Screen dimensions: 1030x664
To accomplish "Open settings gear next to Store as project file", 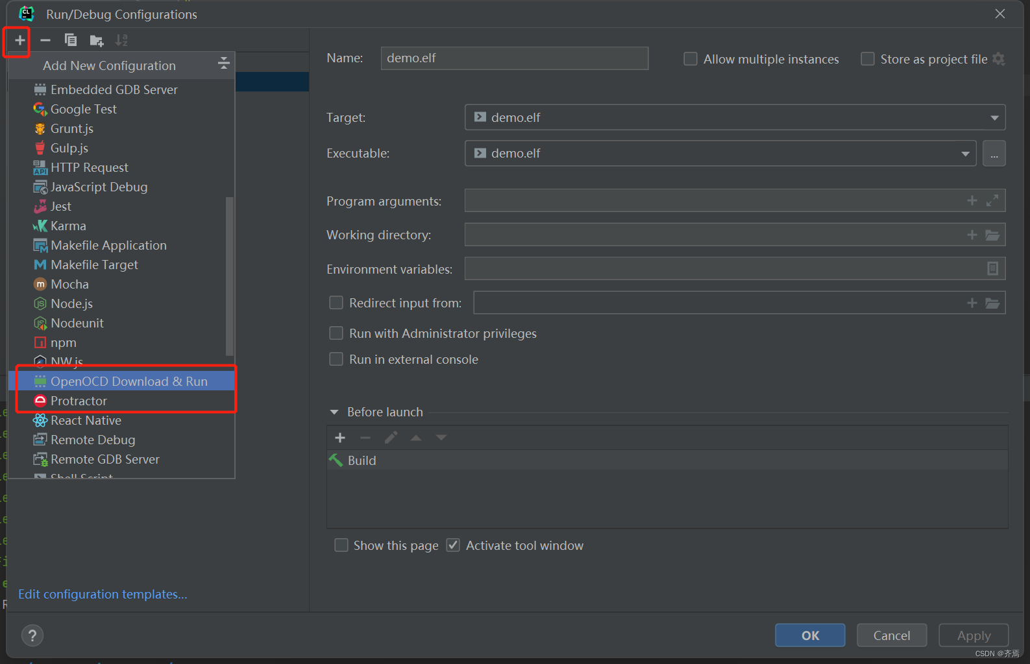I will tap(999, 59).
